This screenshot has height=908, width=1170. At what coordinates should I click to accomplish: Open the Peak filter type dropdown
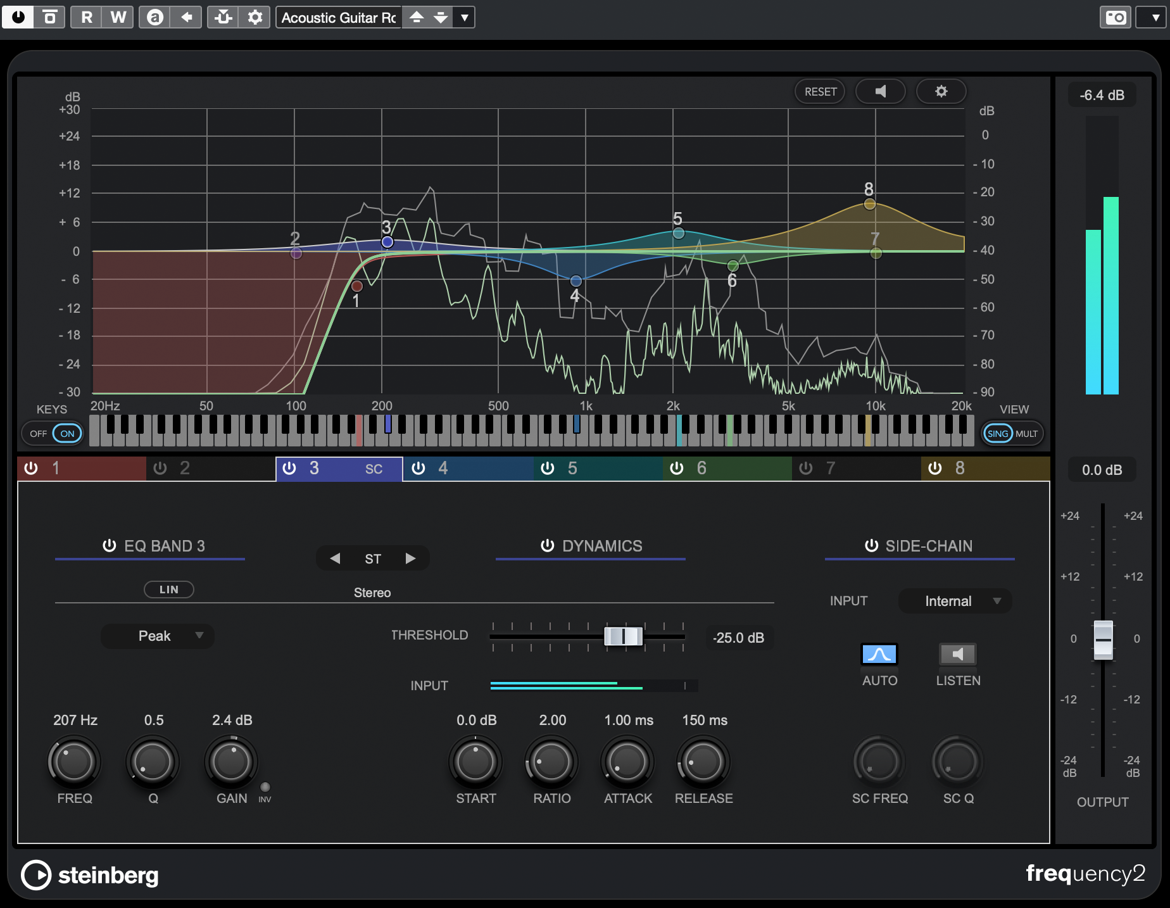[x=158, y=636]
